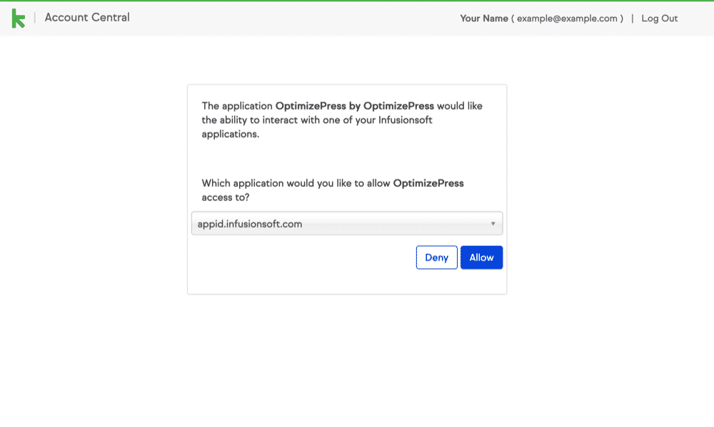This screenshot has height=427, width=714.
Task: Click the word "applications." in description
Action: [231, 134]
